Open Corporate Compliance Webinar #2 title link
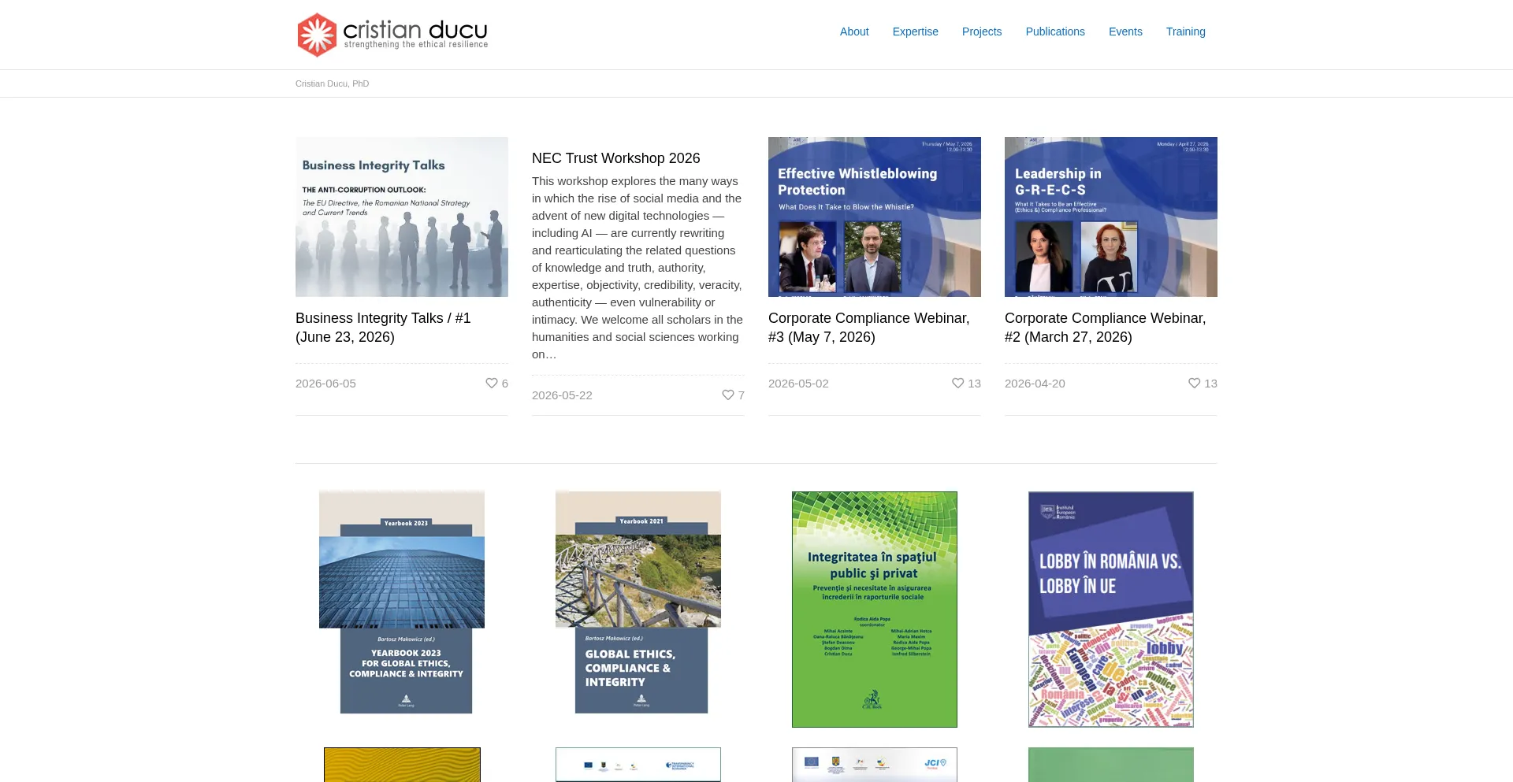The height and width of the screenshot is (782, 1513). click(x=1106, y=328)
